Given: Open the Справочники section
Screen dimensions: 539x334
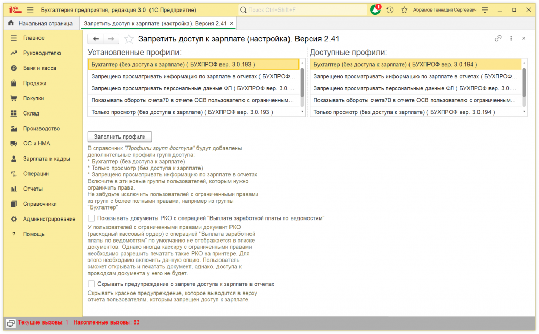Looking at the screenshot, I should coord(40,204).
